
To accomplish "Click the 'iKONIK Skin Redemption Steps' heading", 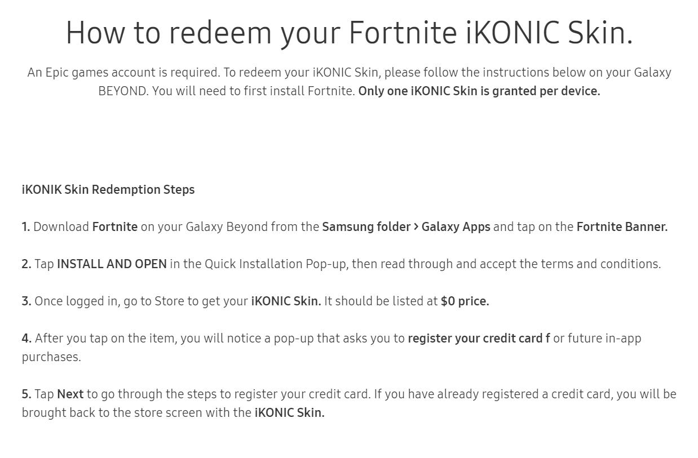I will click(x=108, y=189).
